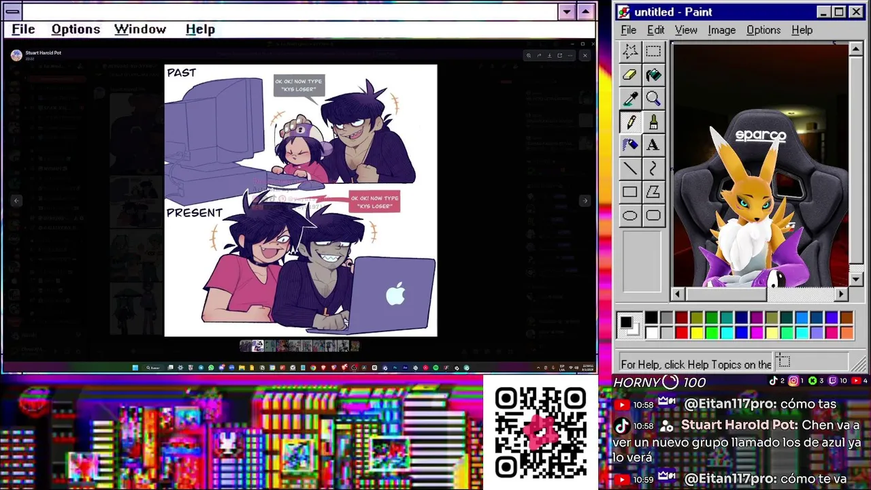Open Paint's Options menu

pos(763,30)
